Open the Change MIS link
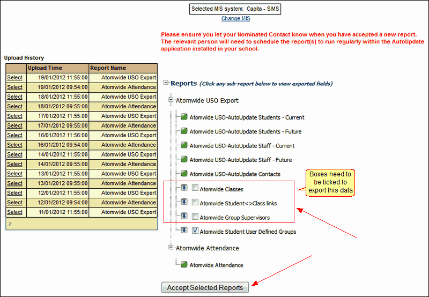This screenshot has width=429, height=297. point(235,18)
